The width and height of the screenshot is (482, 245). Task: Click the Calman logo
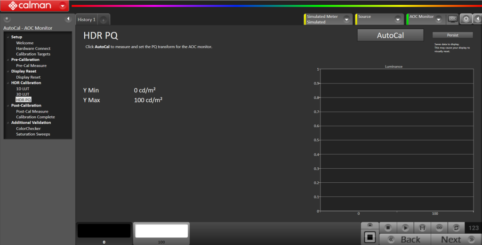30,6
